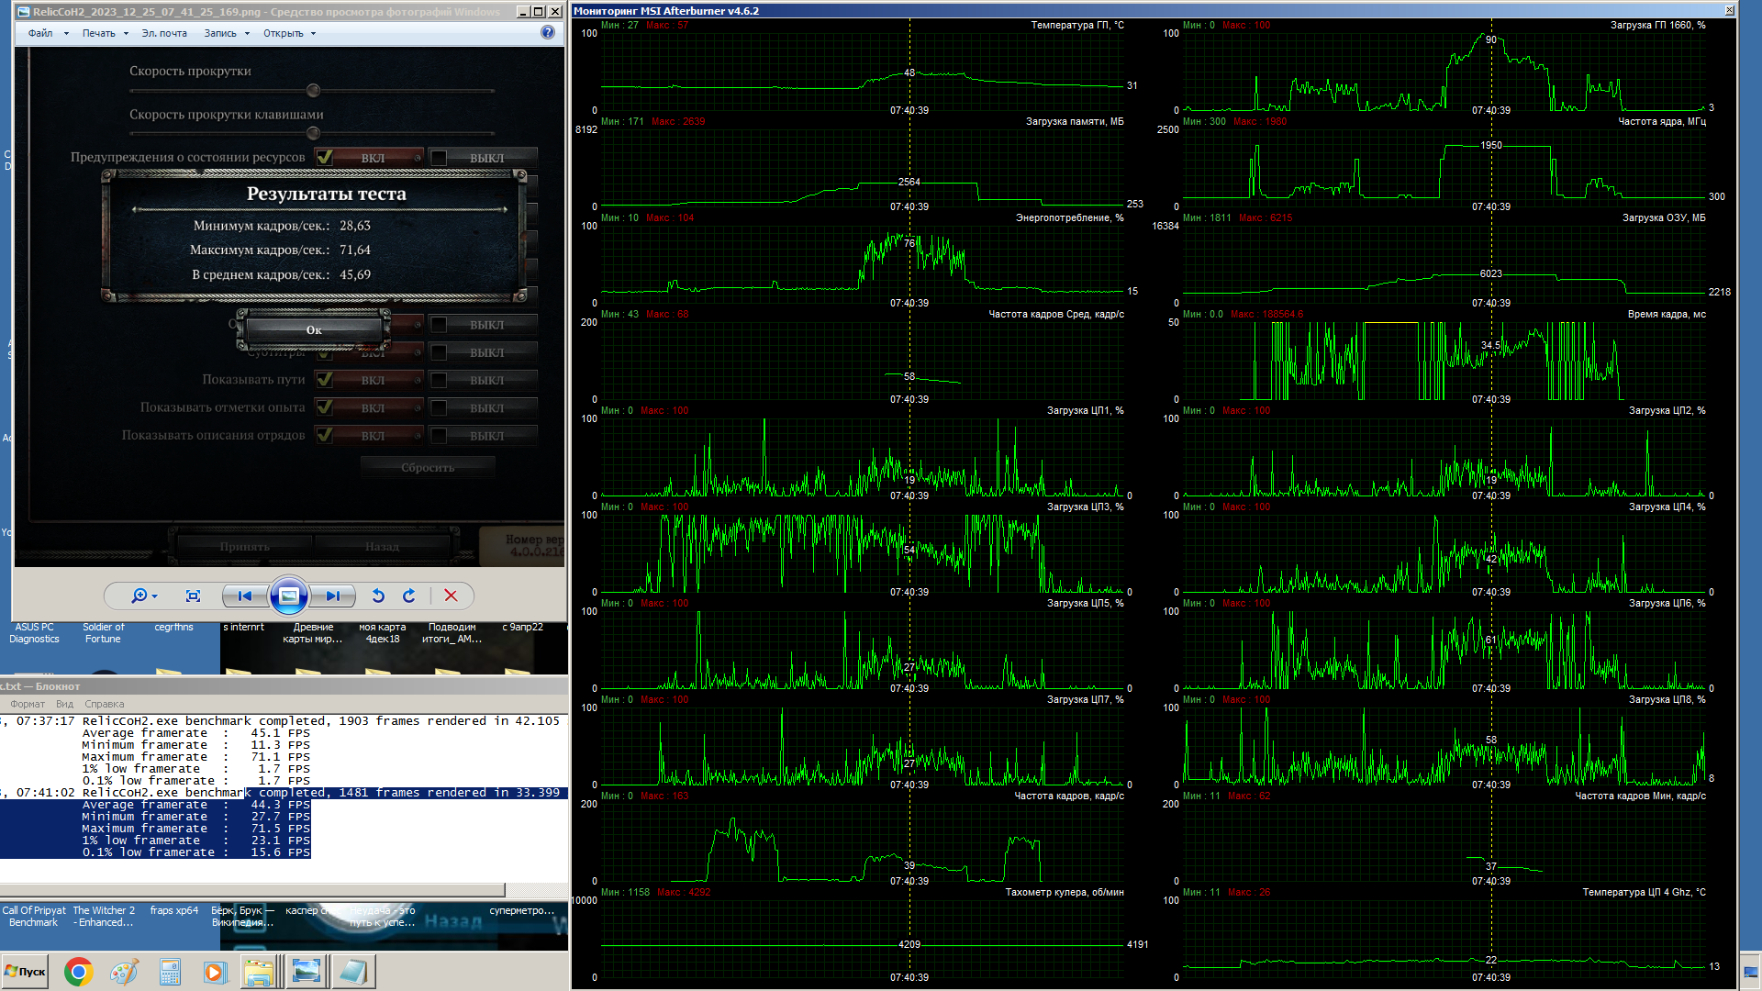Open Формат menu in Notepad
The height and width of the screenshot is (991, 1762).
28,704
